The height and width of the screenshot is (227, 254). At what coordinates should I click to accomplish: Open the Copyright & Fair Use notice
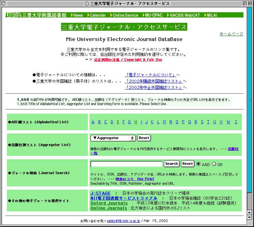[128, 60]
